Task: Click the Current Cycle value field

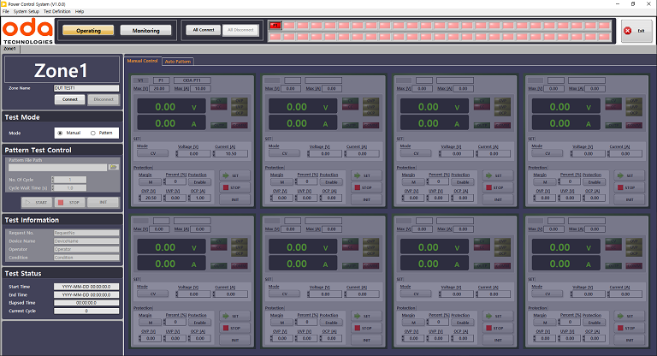Action: tap(86, 311)
